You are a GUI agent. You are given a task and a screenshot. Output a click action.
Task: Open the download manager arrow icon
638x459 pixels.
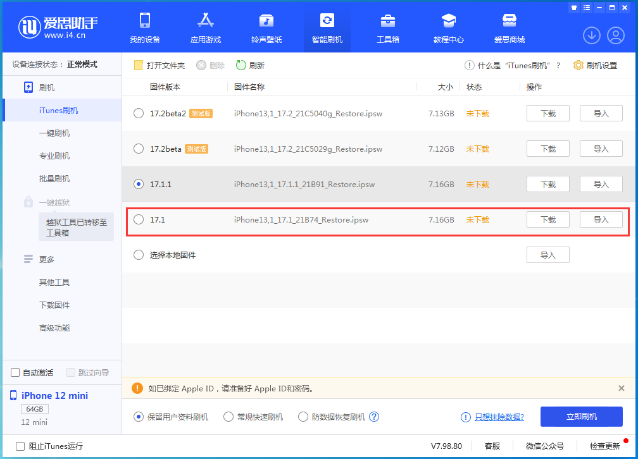point(591,35)
